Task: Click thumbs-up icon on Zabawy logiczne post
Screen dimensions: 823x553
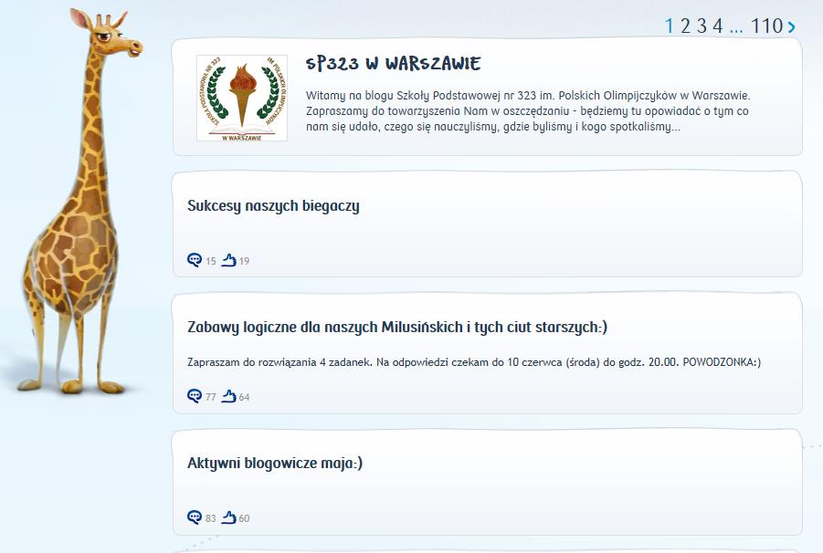Action: click(229, 396)
